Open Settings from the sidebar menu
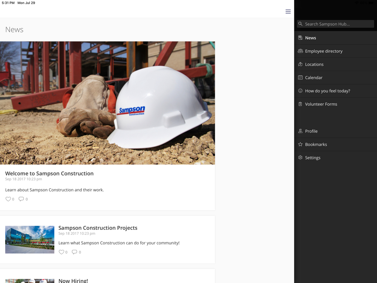 (x=336, y=158)
